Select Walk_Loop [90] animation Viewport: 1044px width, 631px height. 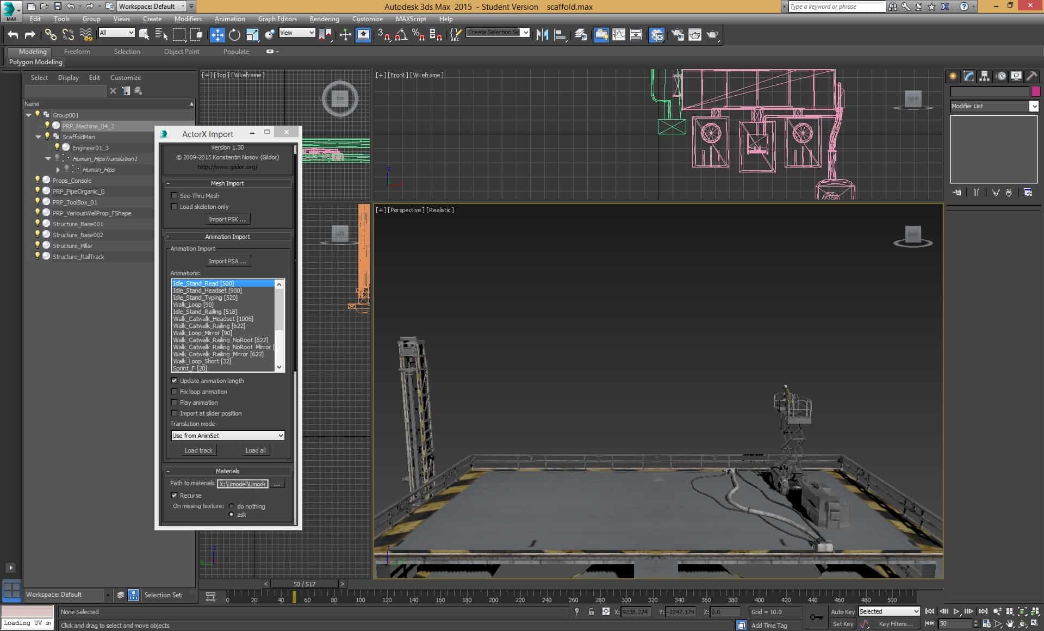coord(193,305)
